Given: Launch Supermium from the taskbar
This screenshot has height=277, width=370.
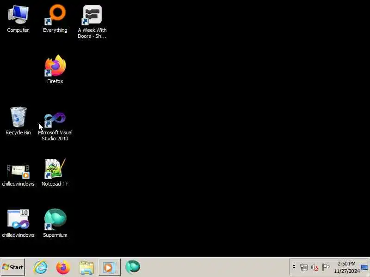Looking at the screenshot, I should click(x=132, y=267).
